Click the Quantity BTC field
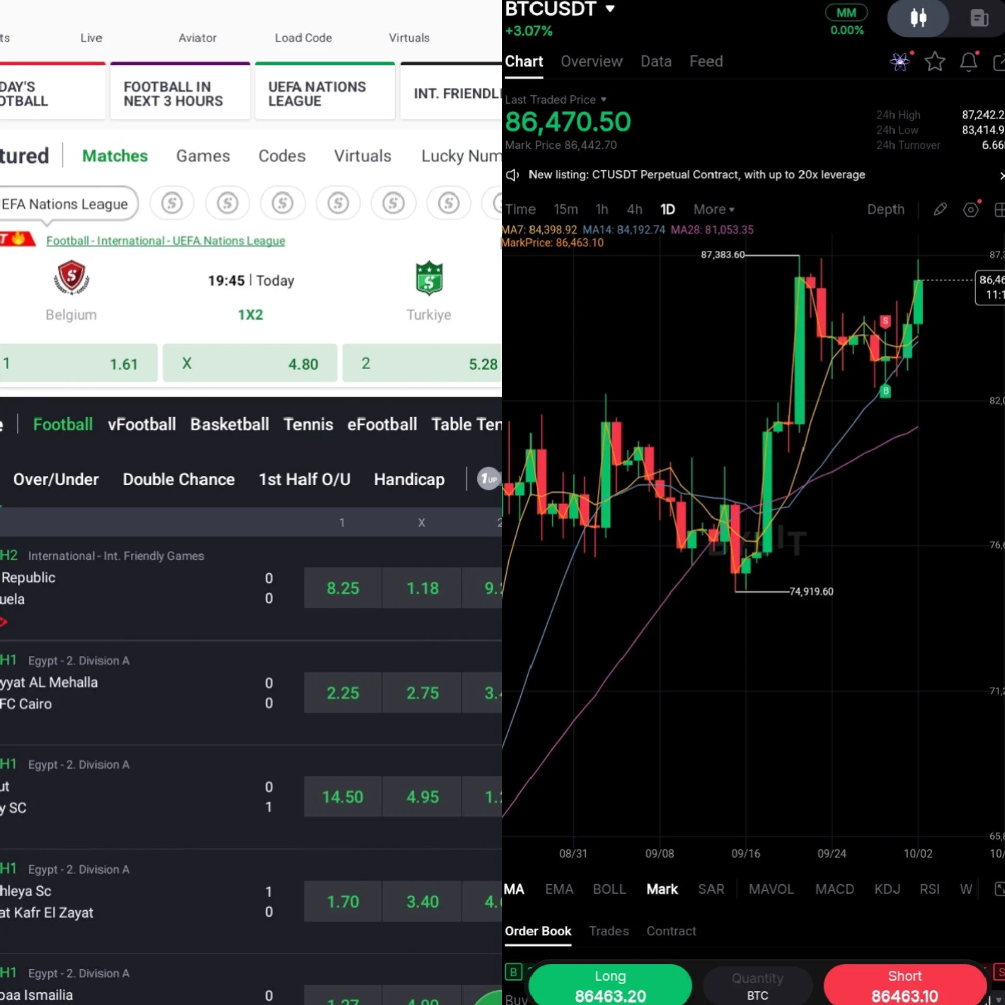 coord(757,987)
